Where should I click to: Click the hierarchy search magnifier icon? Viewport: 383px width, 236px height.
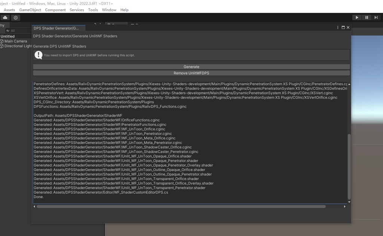(x=8, y=31)
